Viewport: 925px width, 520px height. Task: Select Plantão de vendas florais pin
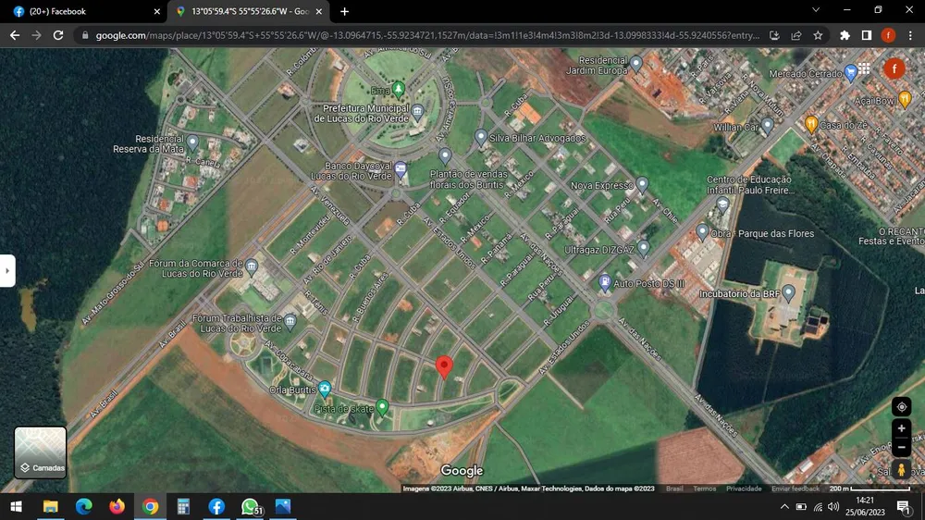point(445,156)
